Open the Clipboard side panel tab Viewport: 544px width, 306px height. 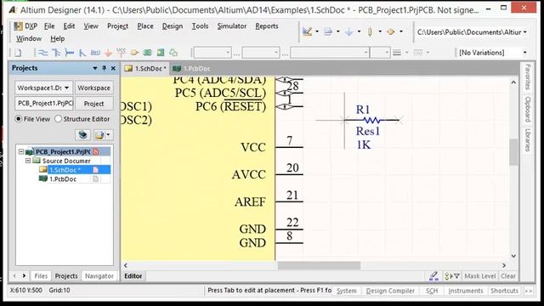coord(527,109)
